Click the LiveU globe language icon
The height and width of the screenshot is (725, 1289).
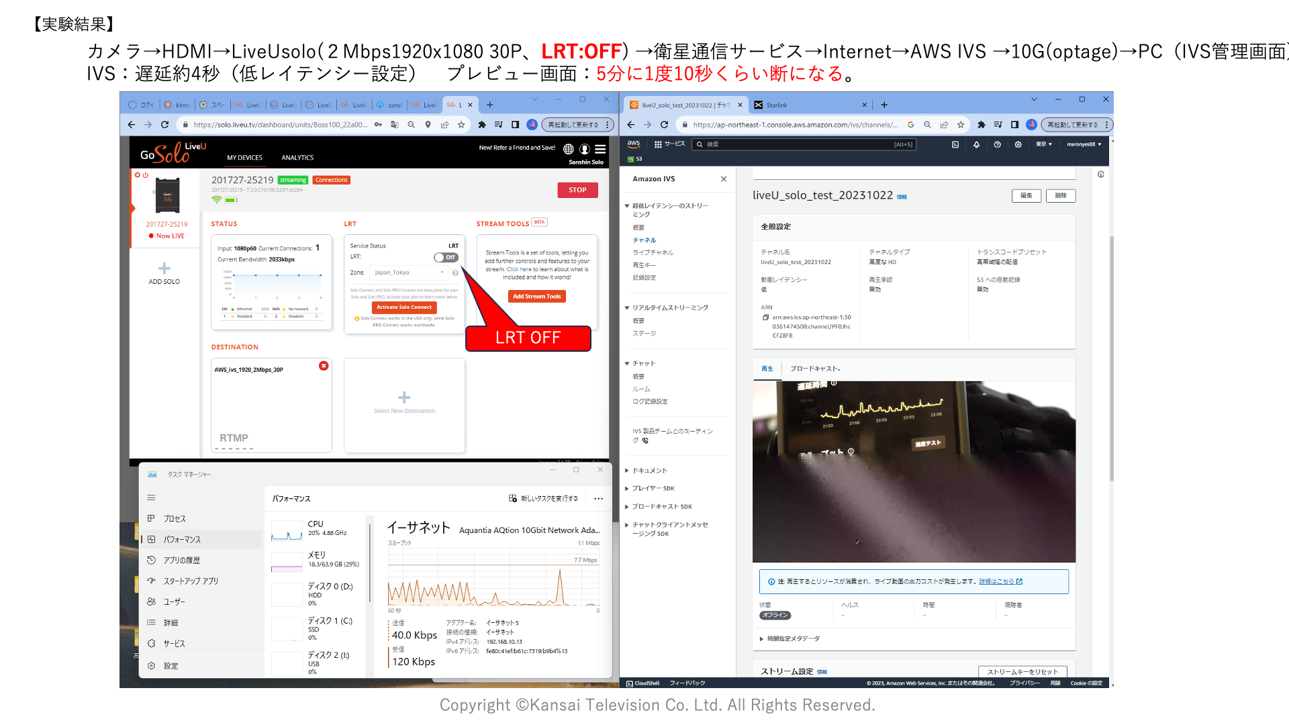pyautogui.click(x=569, y=149)
